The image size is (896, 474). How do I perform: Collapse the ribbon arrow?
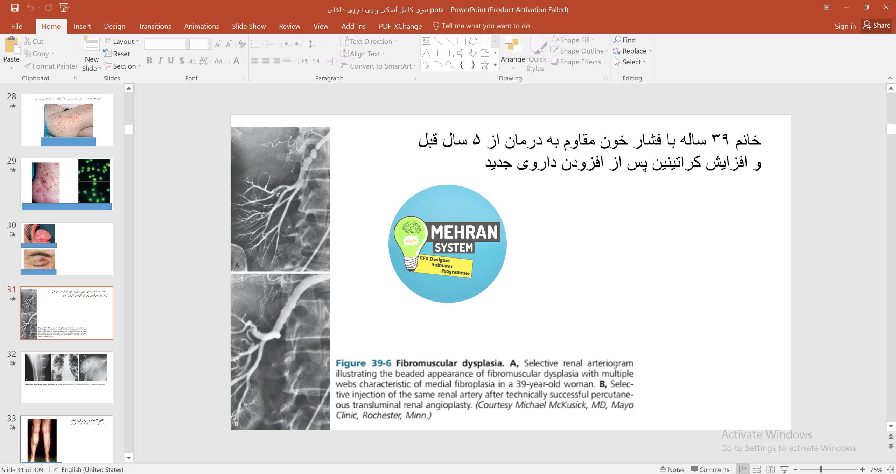pyautogui.click(x=890, y=78)
